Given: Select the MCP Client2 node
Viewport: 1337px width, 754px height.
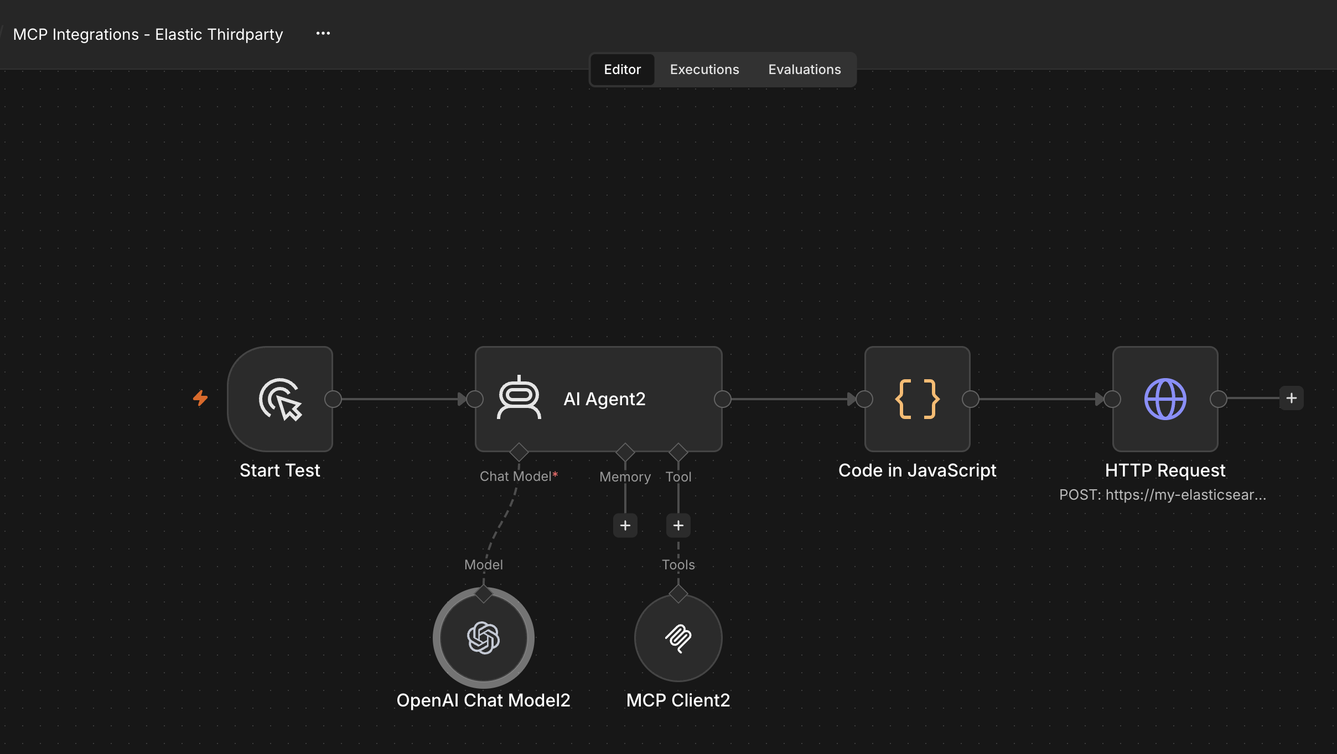Looking at the screenshot, I should click(x=678, y=637).
